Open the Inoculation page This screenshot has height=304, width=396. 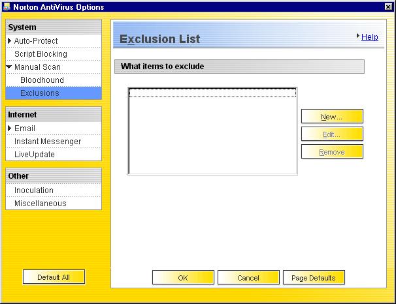tap(34, 190)
